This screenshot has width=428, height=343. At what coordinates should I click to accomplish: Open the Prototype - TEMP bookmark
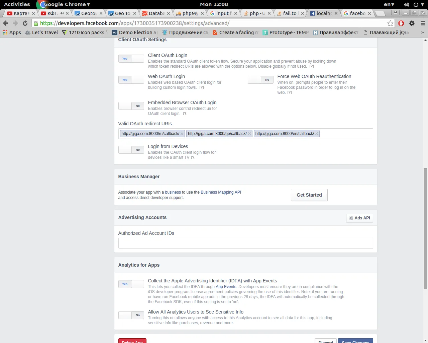click(286, 32)
